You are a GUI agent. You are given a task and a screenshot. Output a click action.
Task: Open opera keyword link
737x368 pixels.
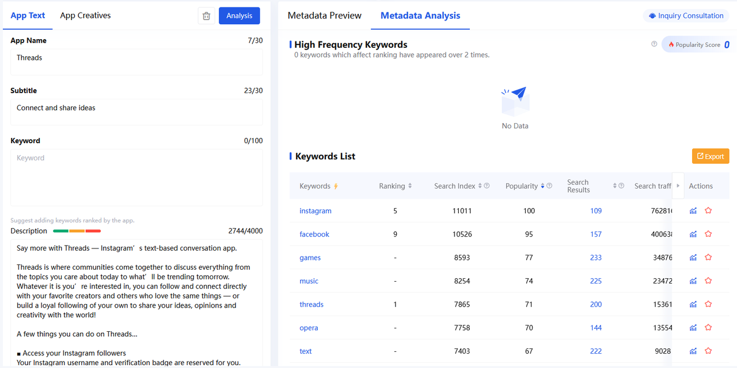point(309,328)
